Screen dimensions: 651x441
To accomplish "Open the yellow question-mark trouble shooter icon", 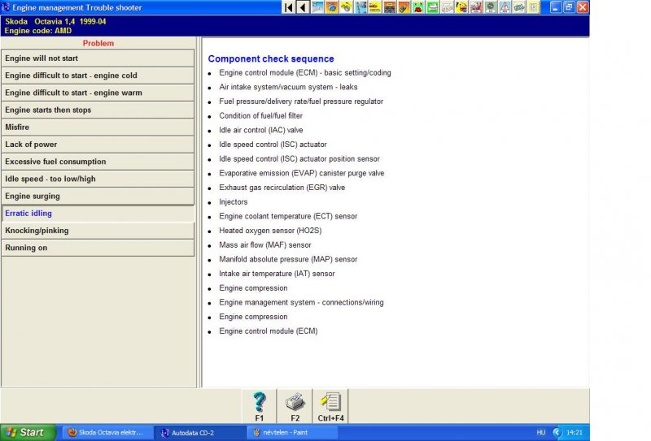I will click(x=461, y=7).
